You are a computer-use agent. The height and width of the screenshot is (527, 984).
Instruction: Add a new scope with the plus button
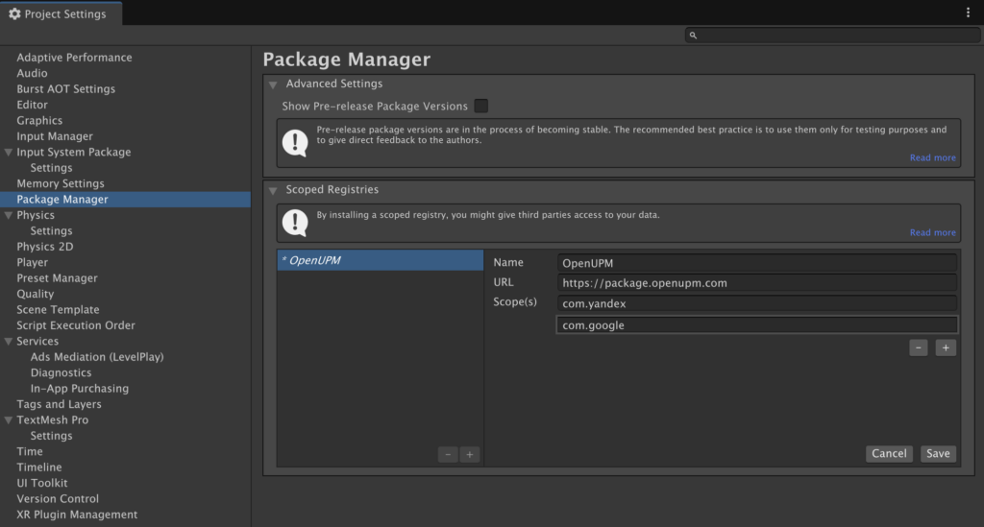click(946, 347)
